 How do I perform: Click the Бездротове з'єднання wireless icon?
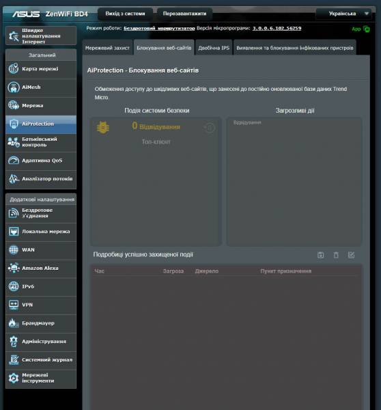pyautogui.click(x=14, y=213)
